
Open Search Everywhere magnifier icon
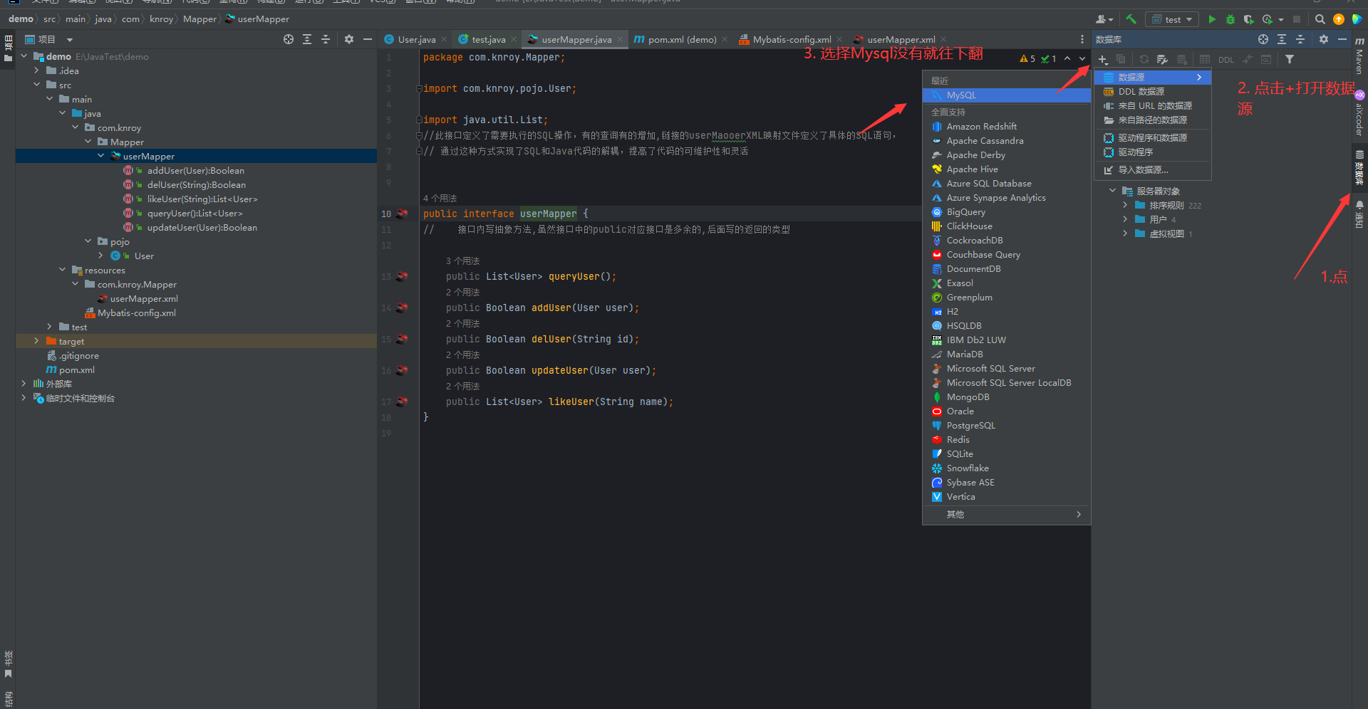(x=1320, y=19)
